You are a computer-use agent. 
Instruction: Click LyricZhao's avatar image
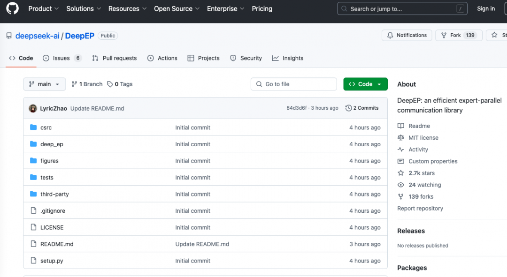tap(33, 108)
